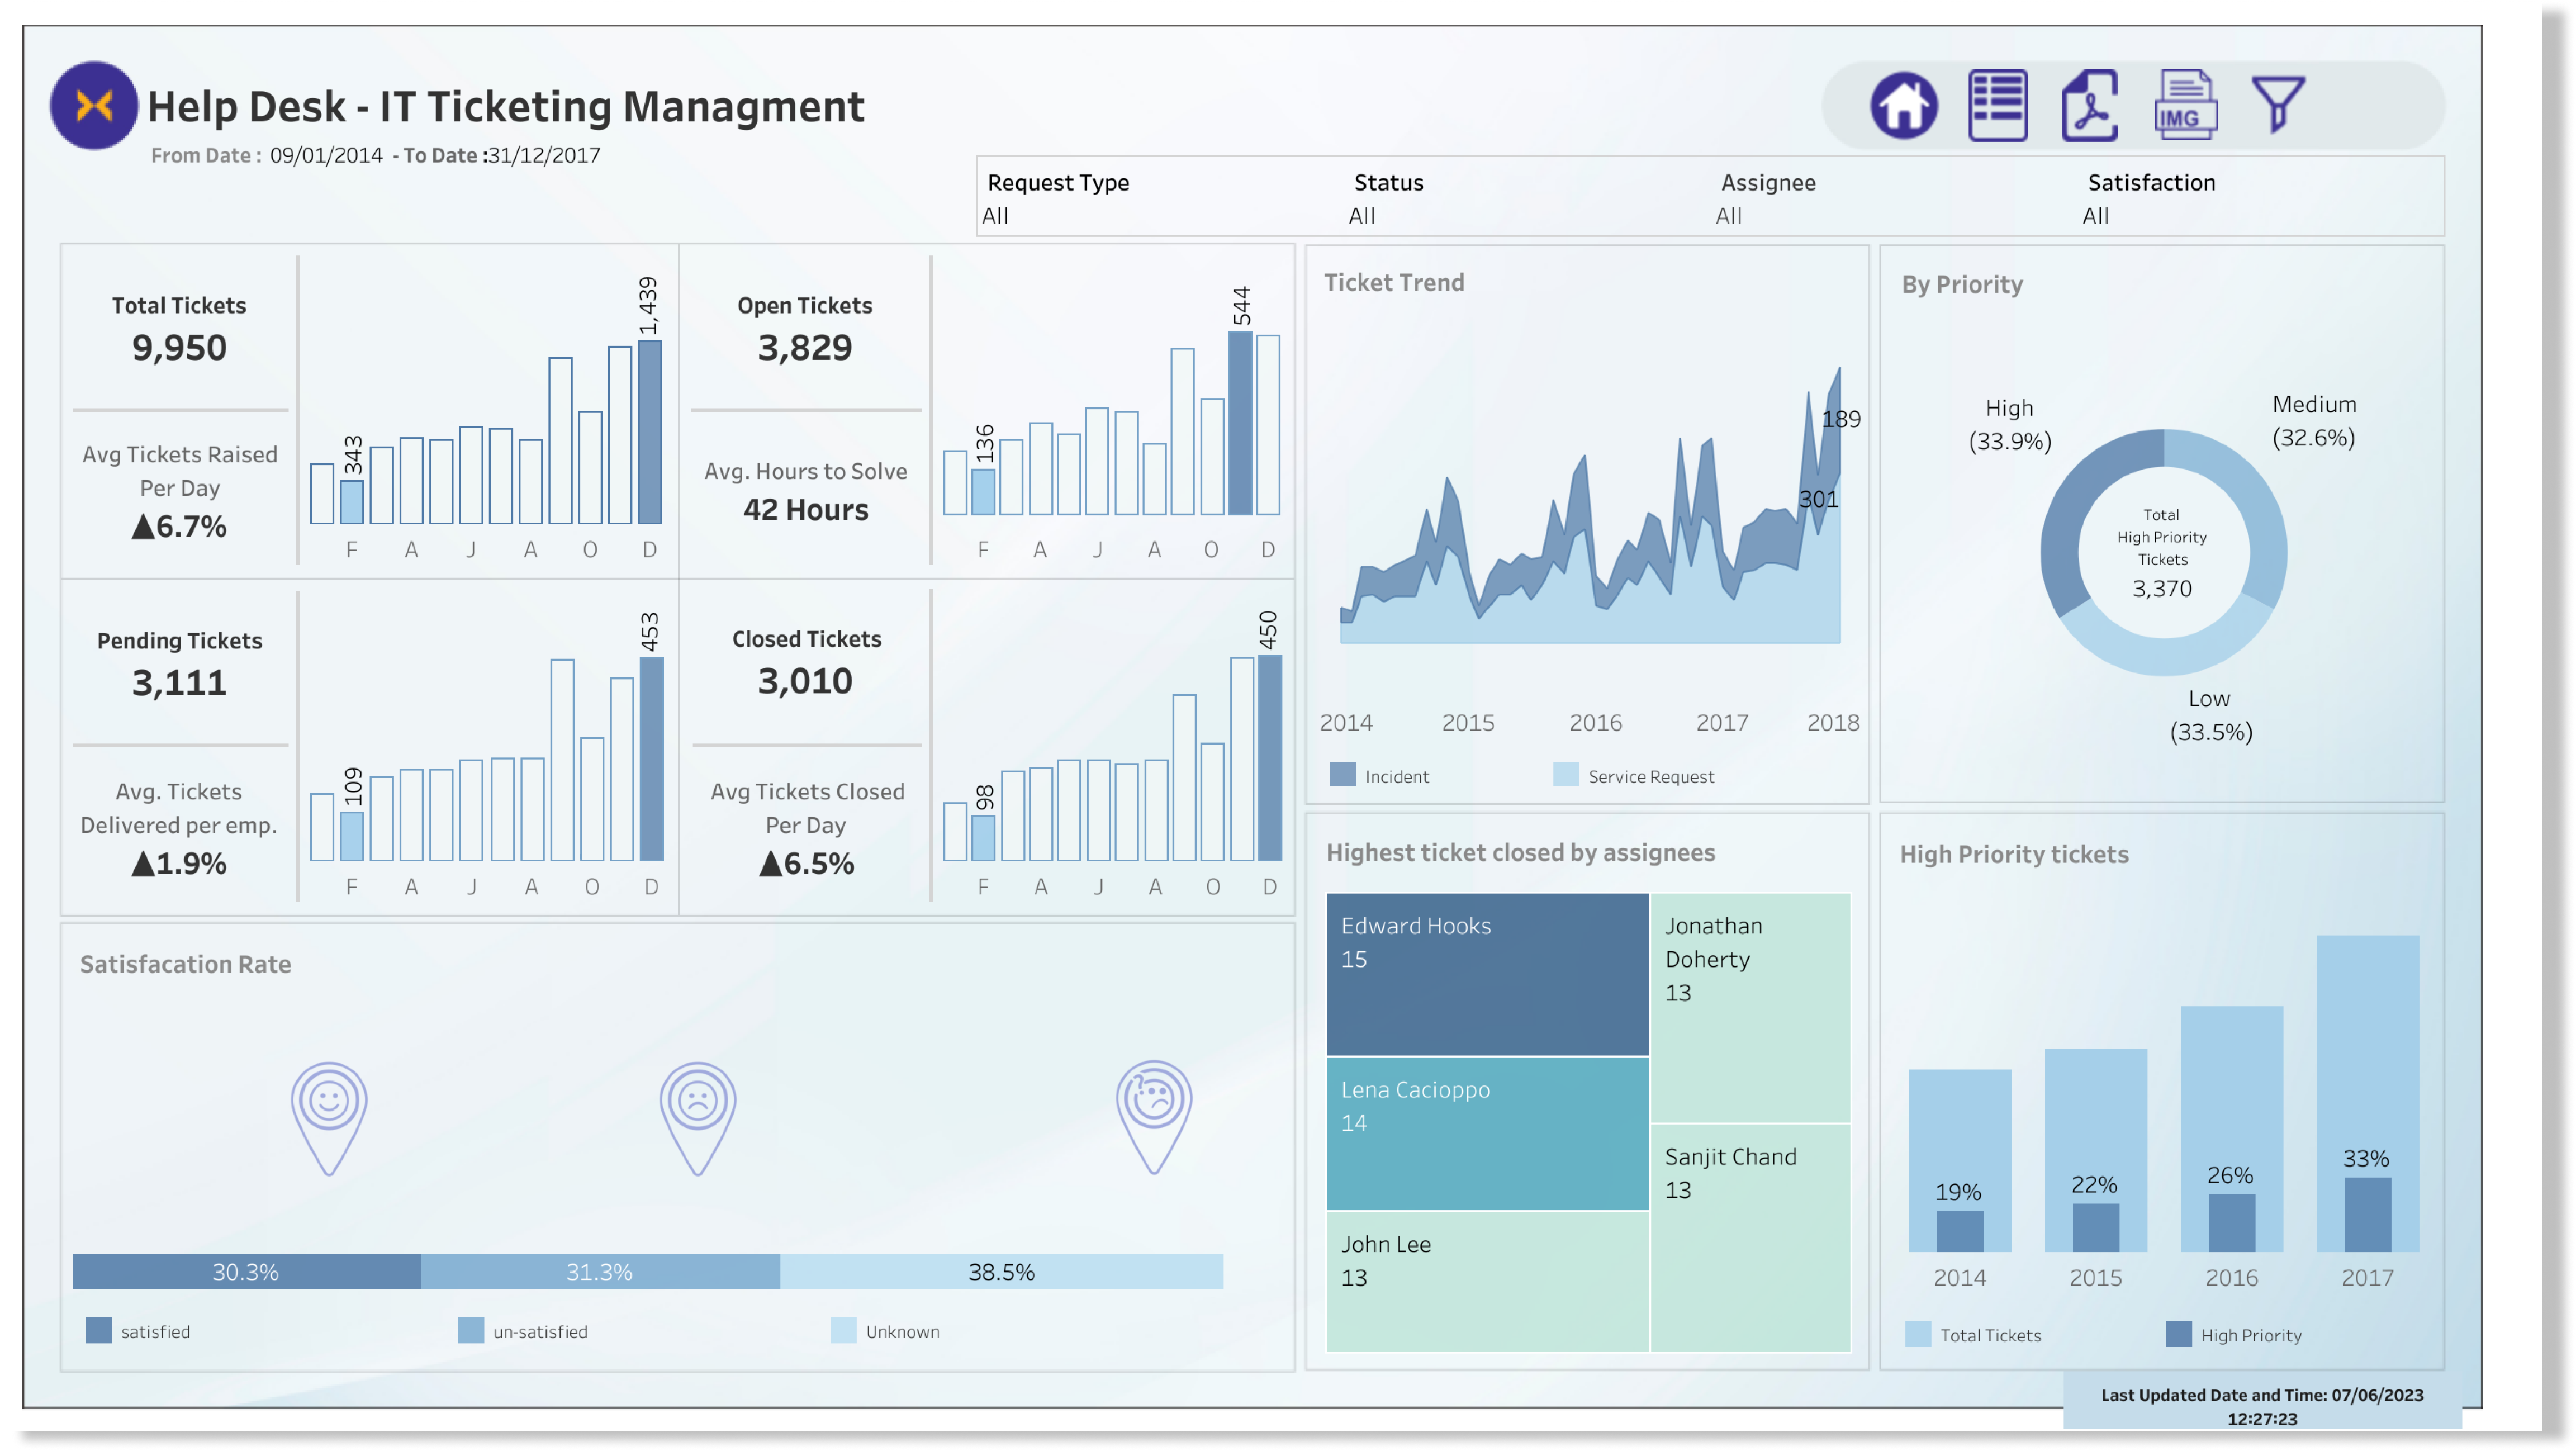Screen dimensions: 2576x1451
Task: Click the Unknown legend color swatch
Action: coord(843,1330)
